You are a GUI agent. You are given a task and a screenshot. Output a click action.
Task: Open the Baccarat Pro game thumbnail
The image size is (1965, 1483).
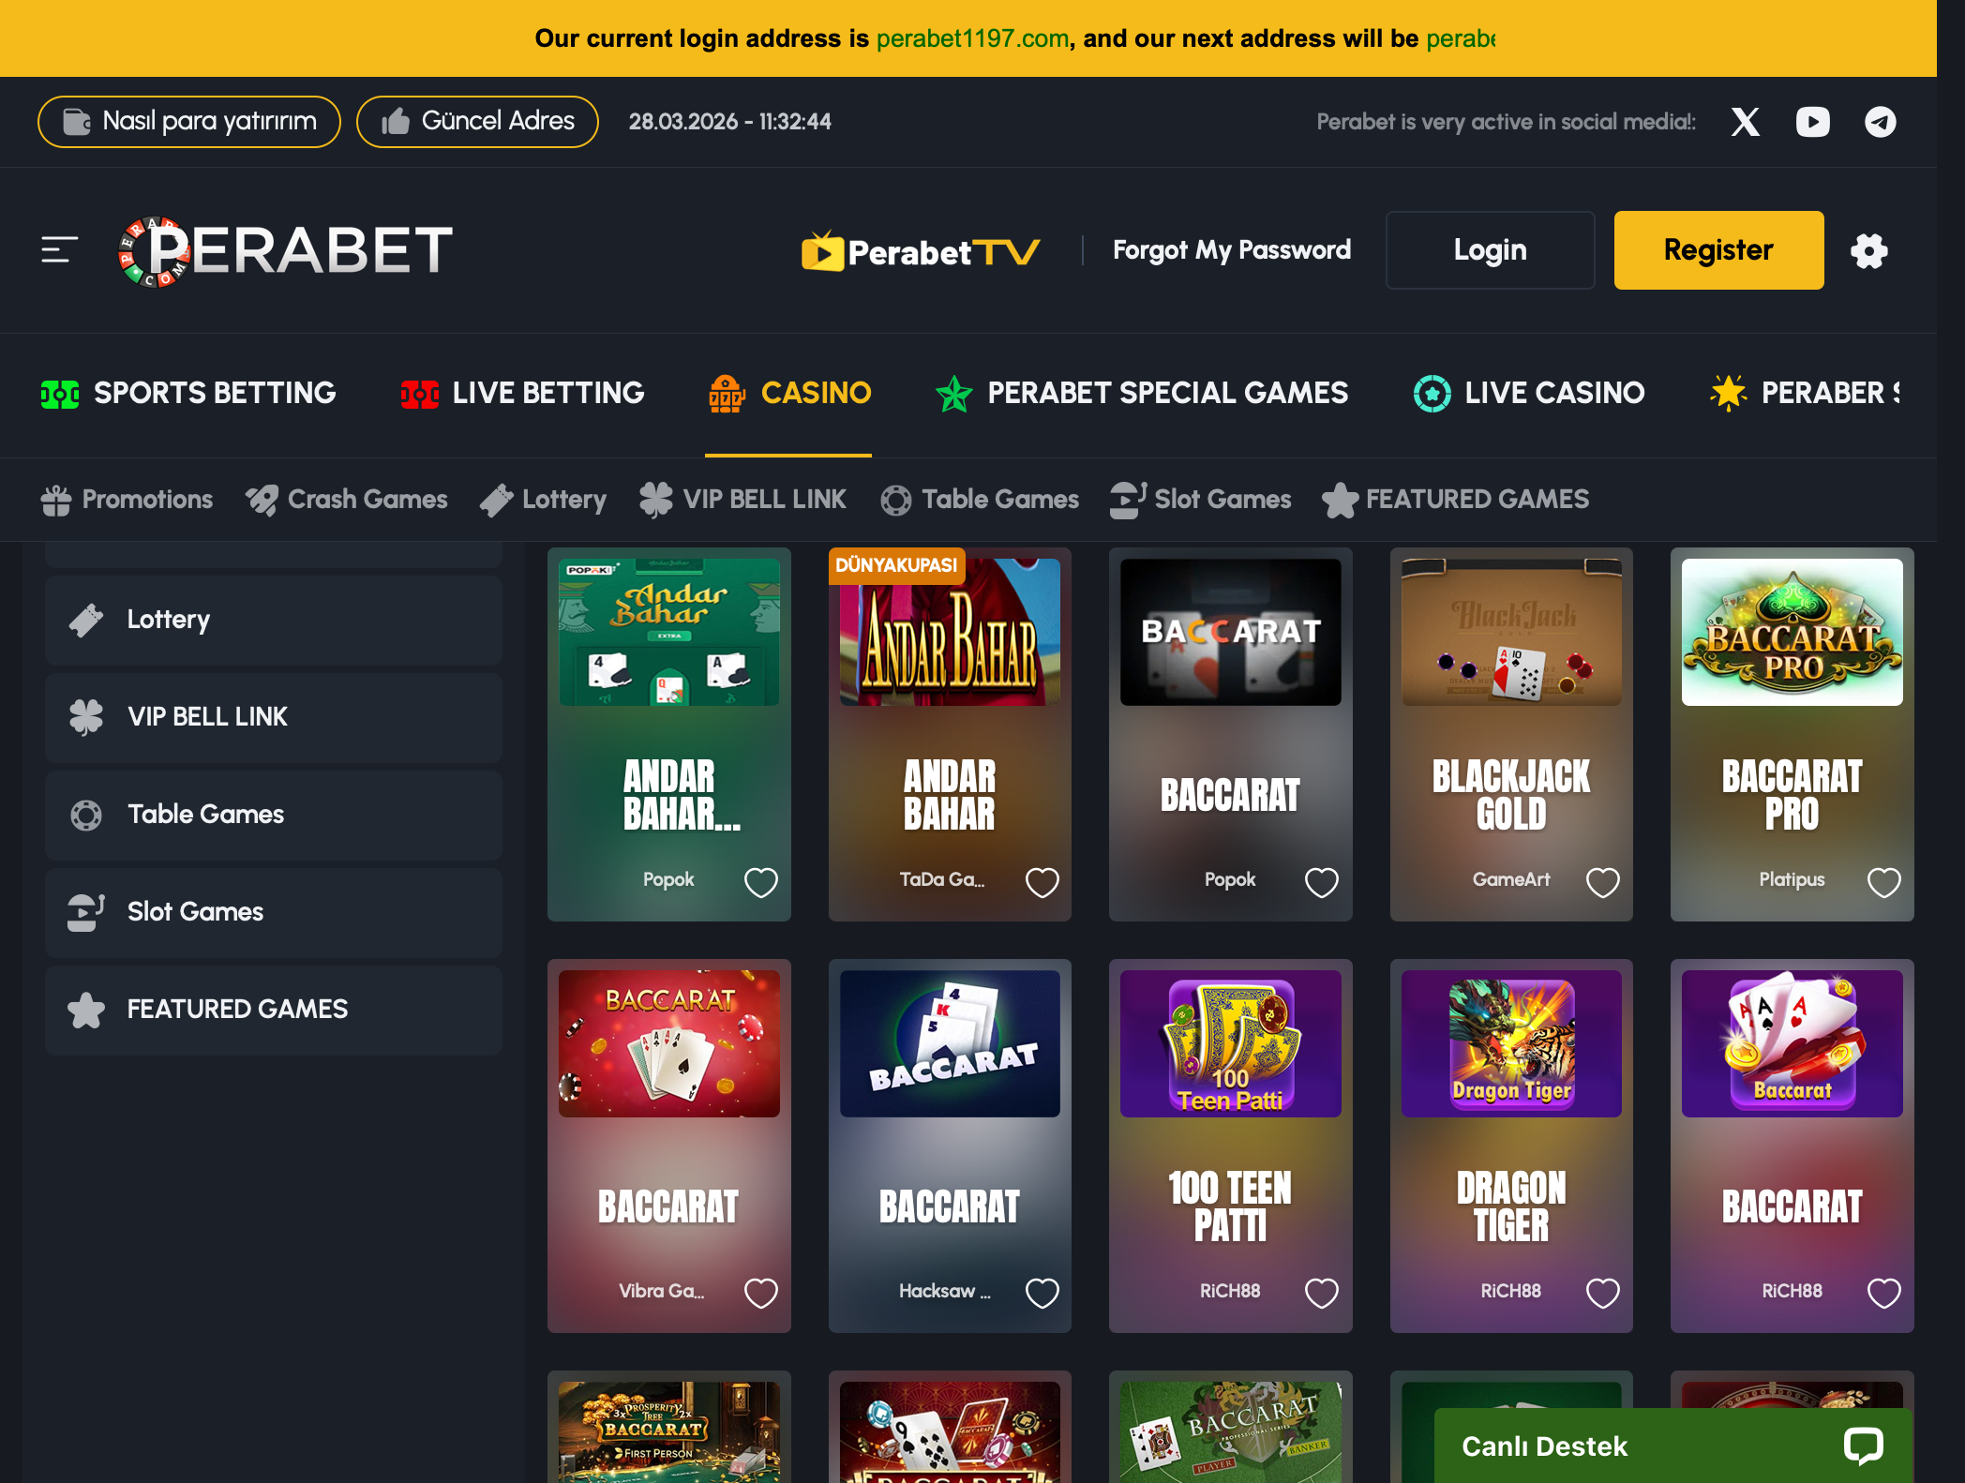click(1792, 633)
